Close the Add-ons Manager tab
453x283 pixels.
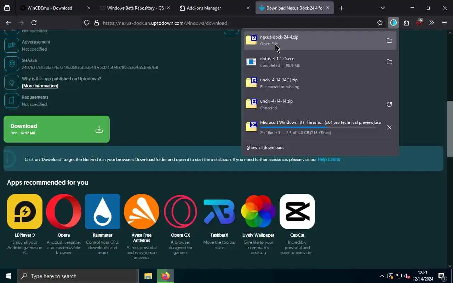248,8
